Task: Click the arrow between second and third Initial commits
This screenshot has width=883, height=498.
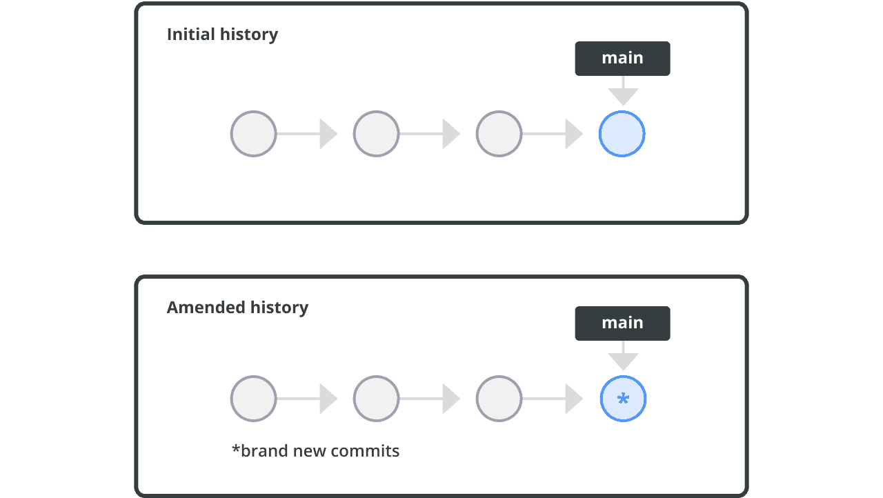Action: tap(430, 134)
